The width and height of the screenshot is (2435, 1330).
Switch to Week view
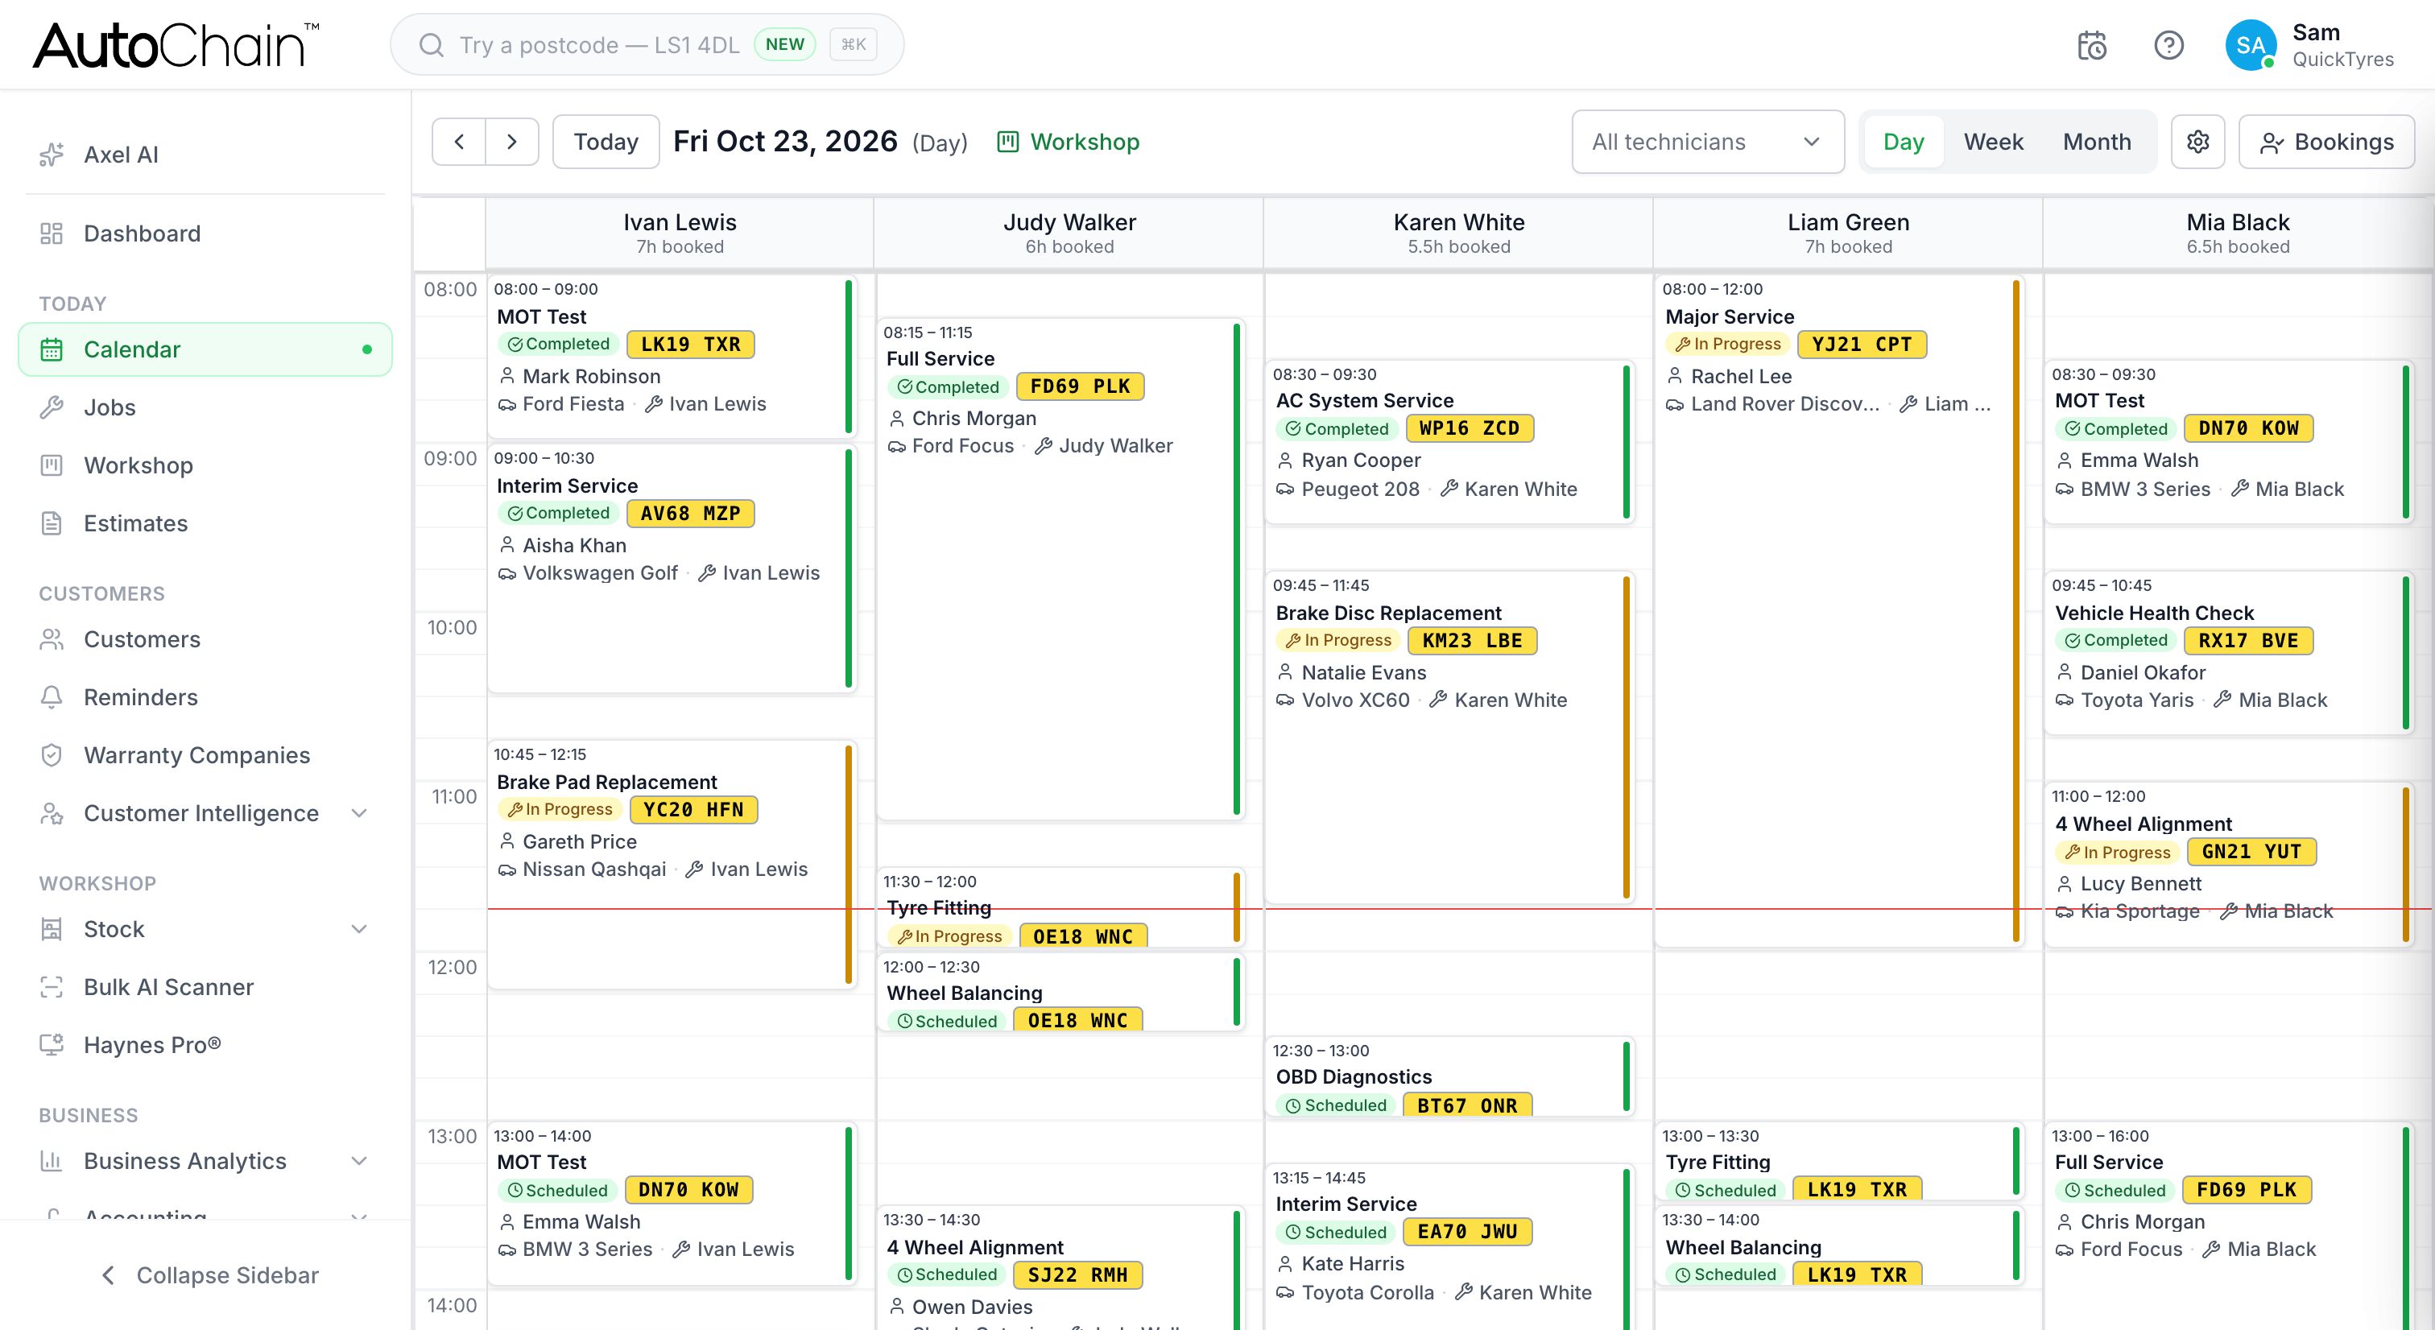coord(1993,142)
